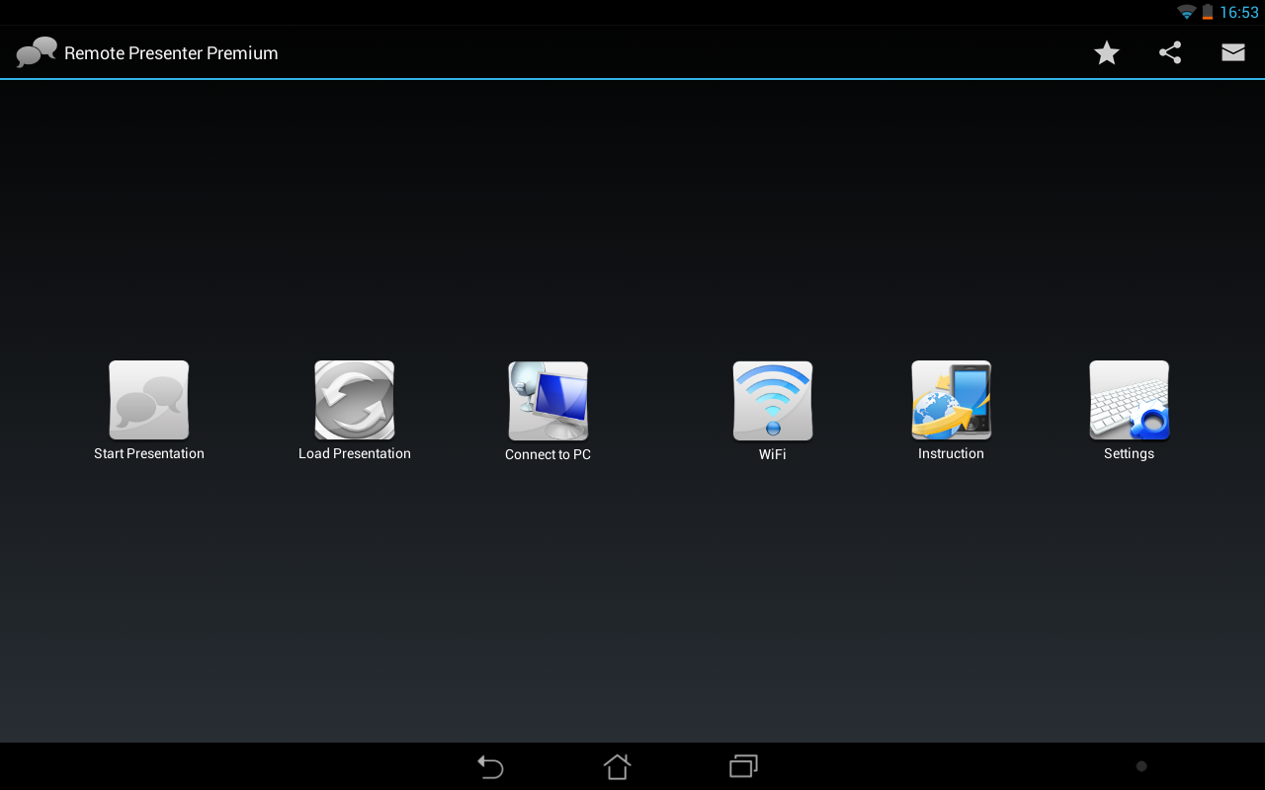Tap the "Connect to PC" label
The height and width of the screenshot is (790, 1265).
(548, 455)
